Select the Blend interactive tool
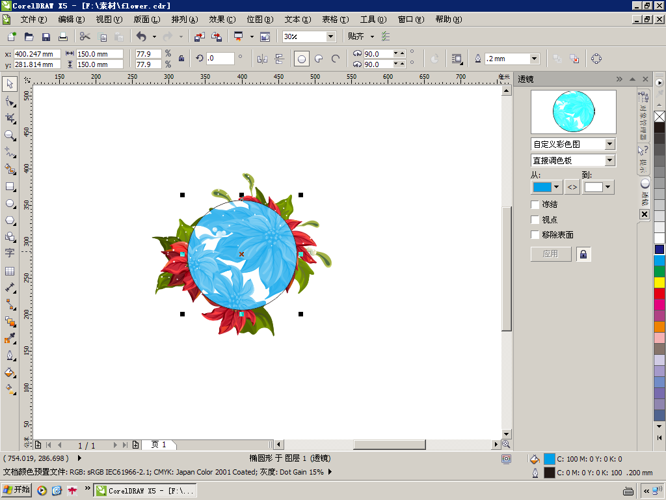This screenshot has width=666, height=500. pyautogui.click(x=10, y=322)
